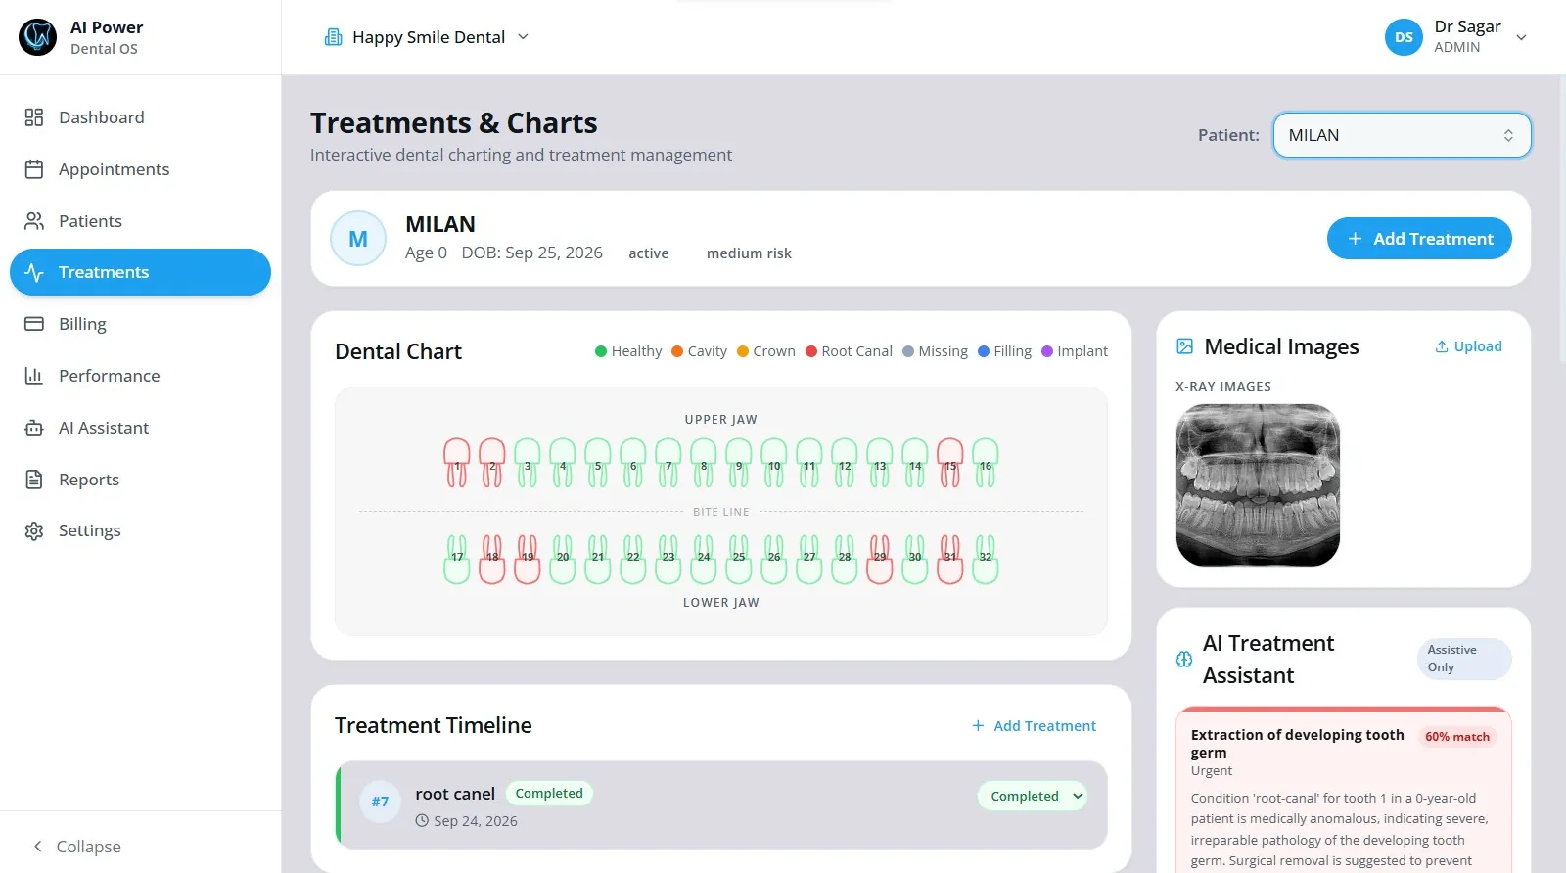Click the Root Canal red legend dot
This screenshot has height=873, width=1566.
(811, 351)
